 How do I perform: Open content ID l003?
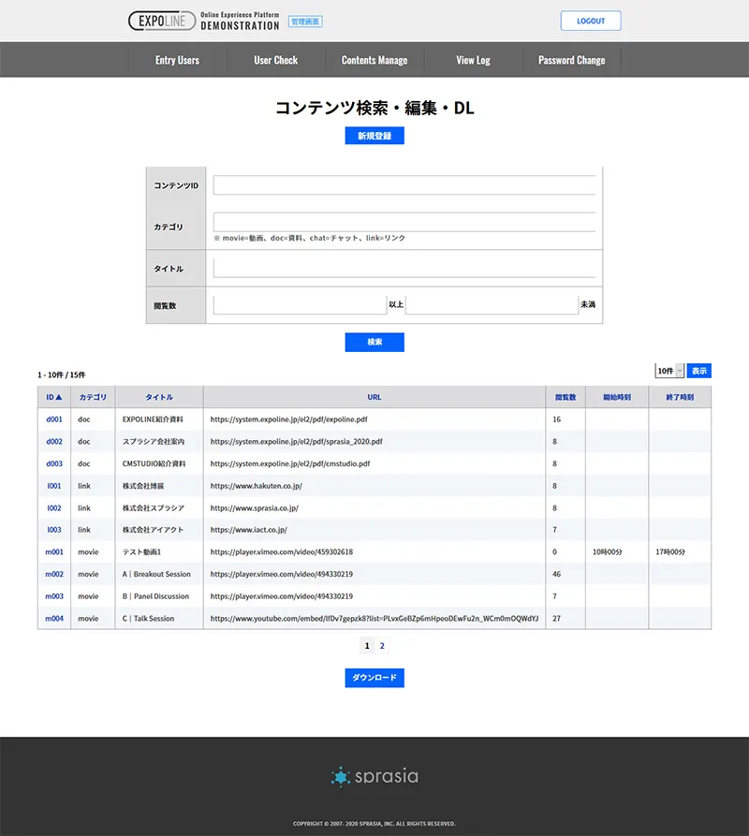(54, 530)
